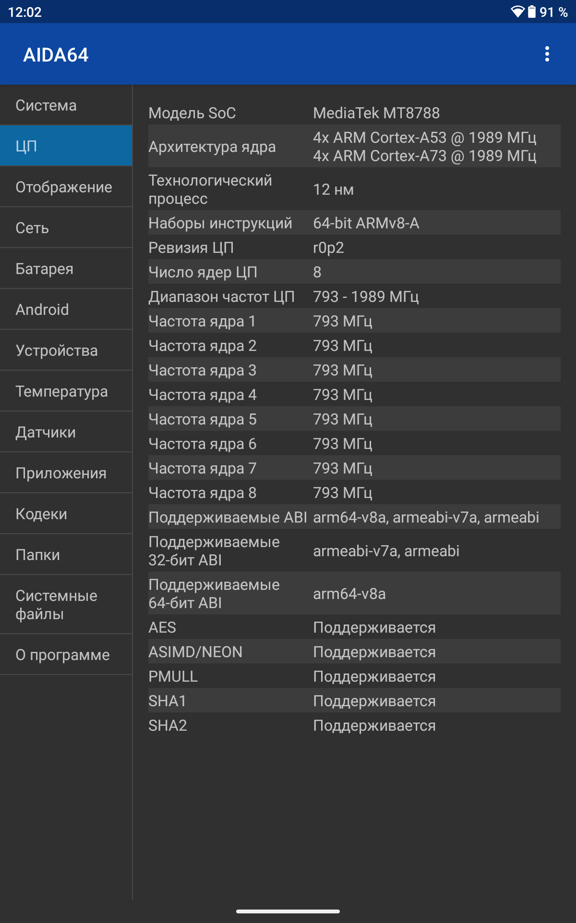The height and width of the screenshot is (923, 576).
Task: Select the ЦП tab in sidebar
Action: point(66,146)
